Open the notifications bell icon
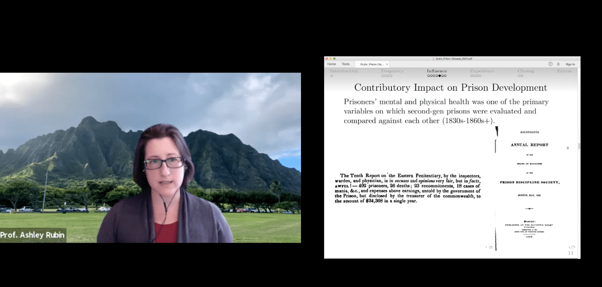602x287 pixels. click(x=558, y=64)
